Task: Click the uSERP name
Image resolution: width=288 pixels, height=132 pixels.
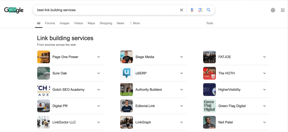Action: (x=141, y=73)
